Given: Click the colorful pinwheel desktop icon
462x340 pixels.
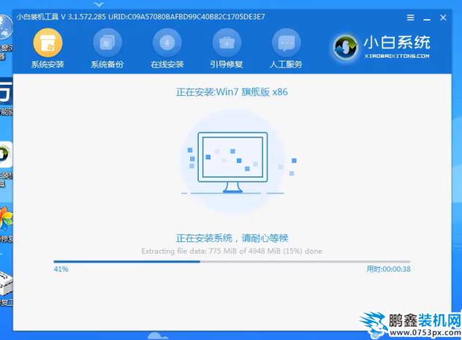Looking at the screenshot, I should [6, 219].
